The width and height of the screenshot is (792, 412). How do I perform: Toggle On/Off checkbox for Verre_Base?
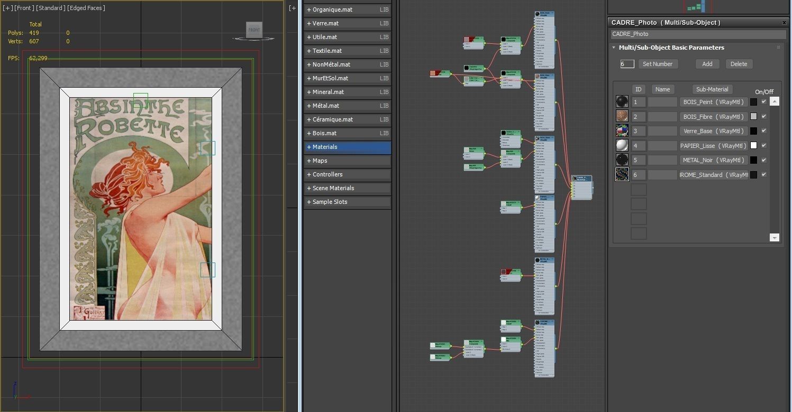(763, 131)
